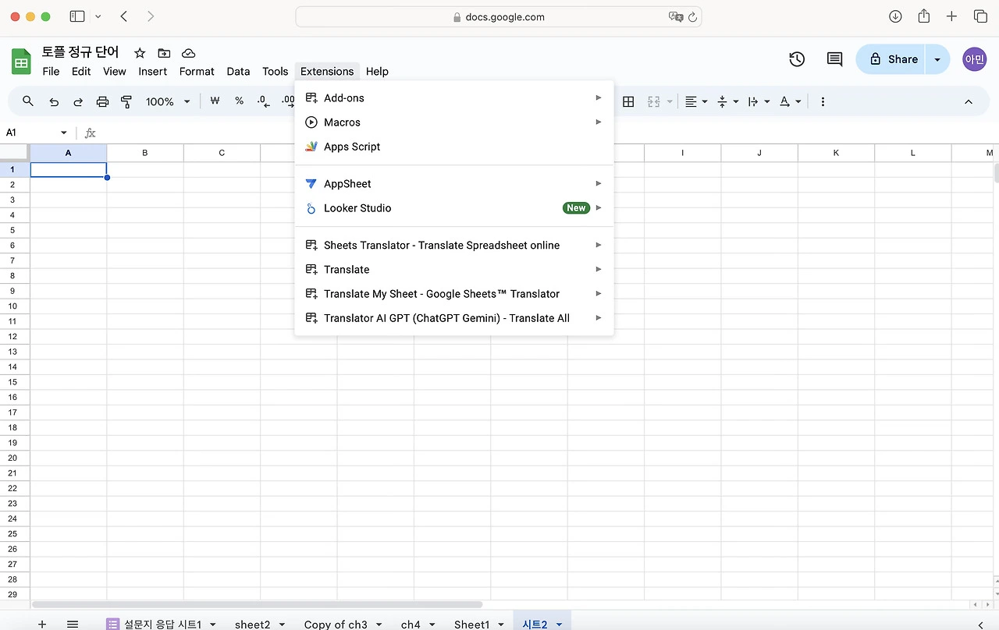Open the comments panel icon

coord(834,59)
